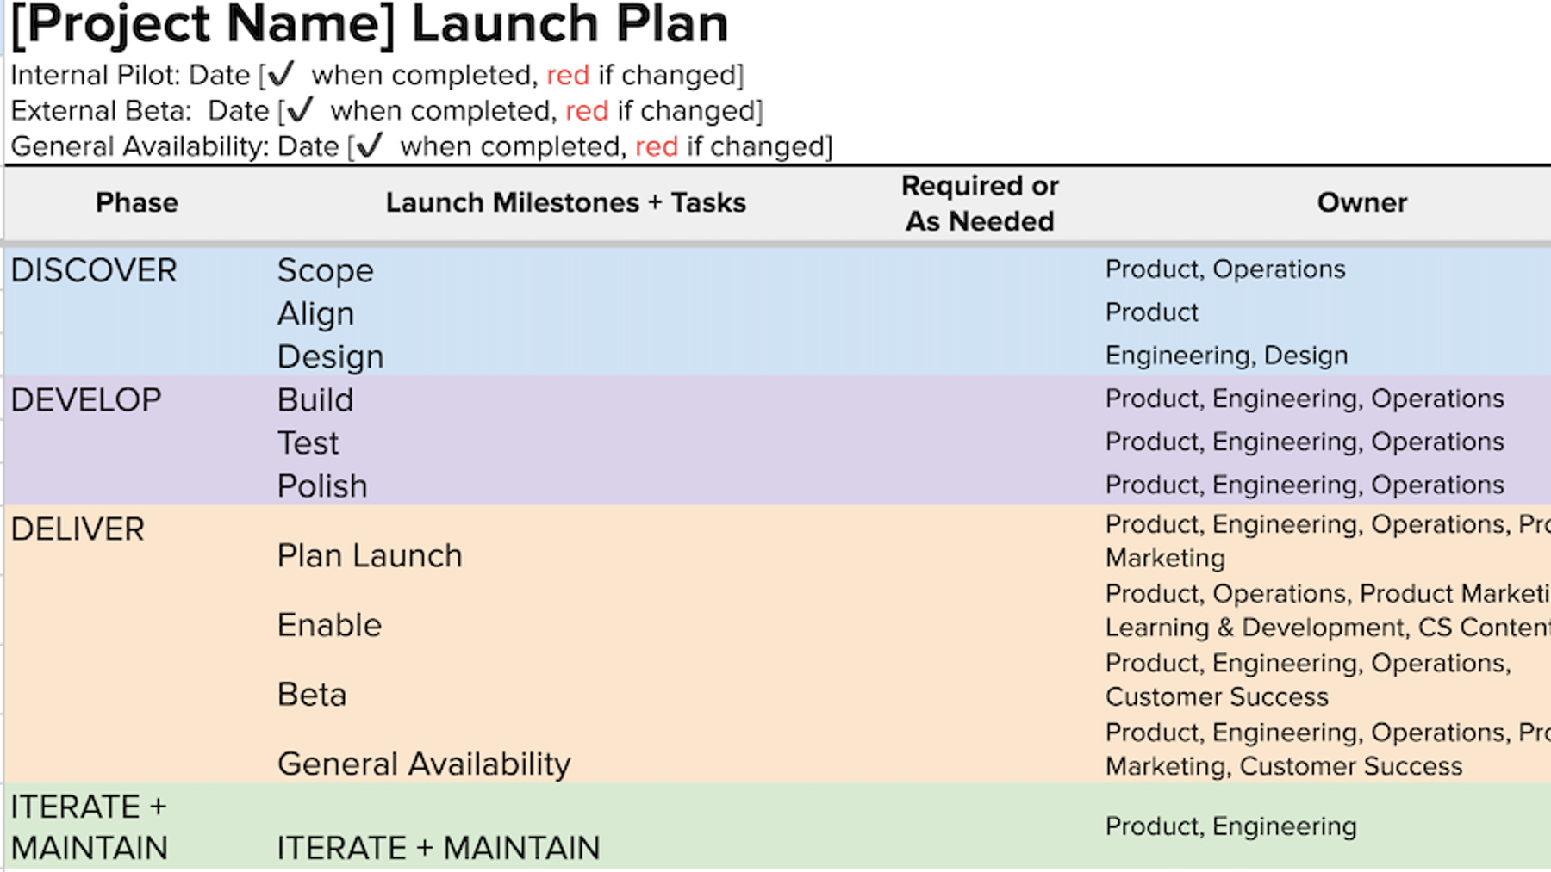Image resolution: width=1551 pixels, height=872 pixels.
Task: Click the Align milestone cell
Action: (x=315, y=313)
